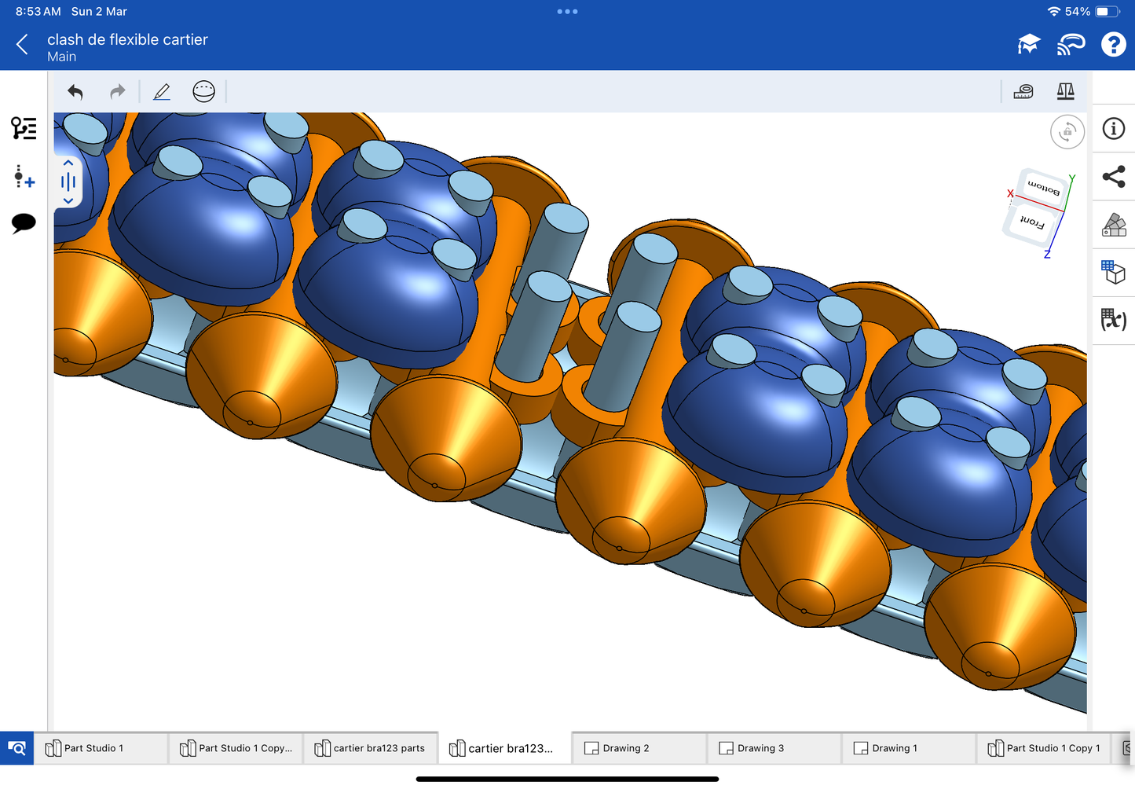Viewport: 1135px width, 789px height.
Task: Collapse the down chevron on rollback handle
Action: click(68, 201)
